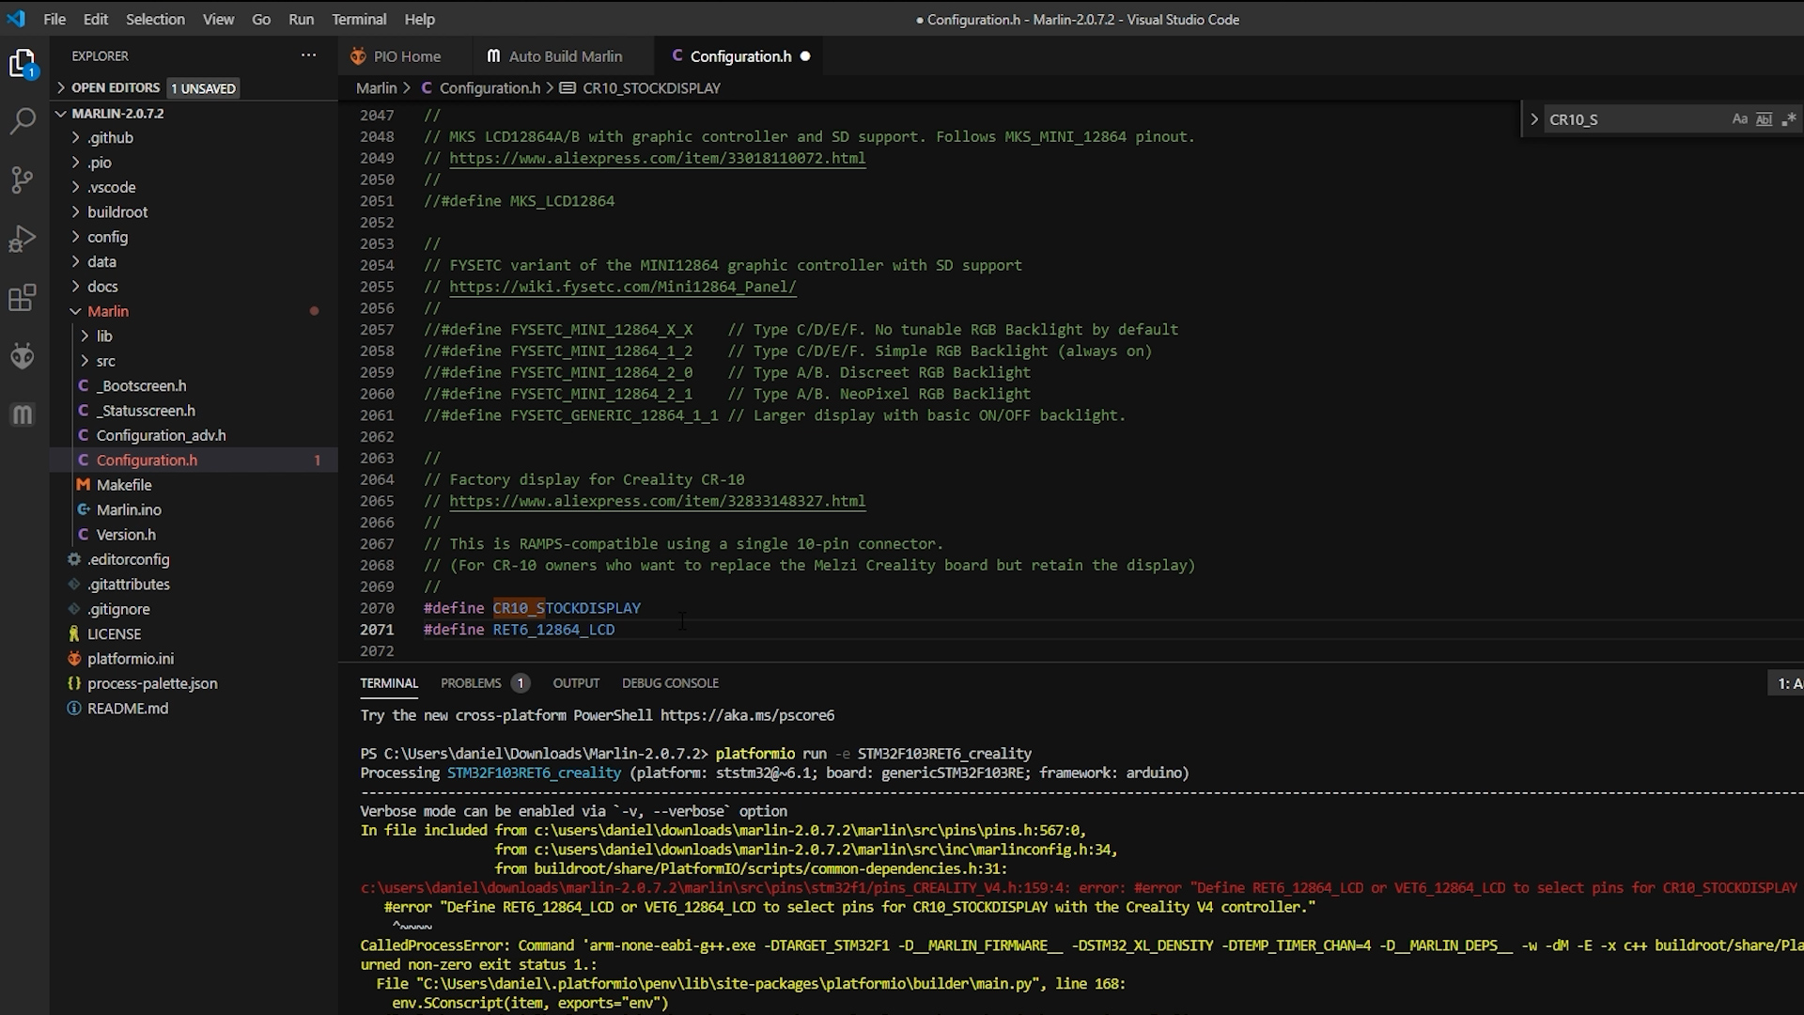
Task: Open the Terminal menu in menu bar
Action: 358,19
